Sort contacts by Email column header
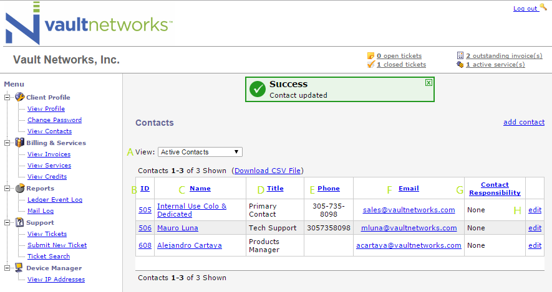This screenshot has height=292, width=552. [409, 189]
